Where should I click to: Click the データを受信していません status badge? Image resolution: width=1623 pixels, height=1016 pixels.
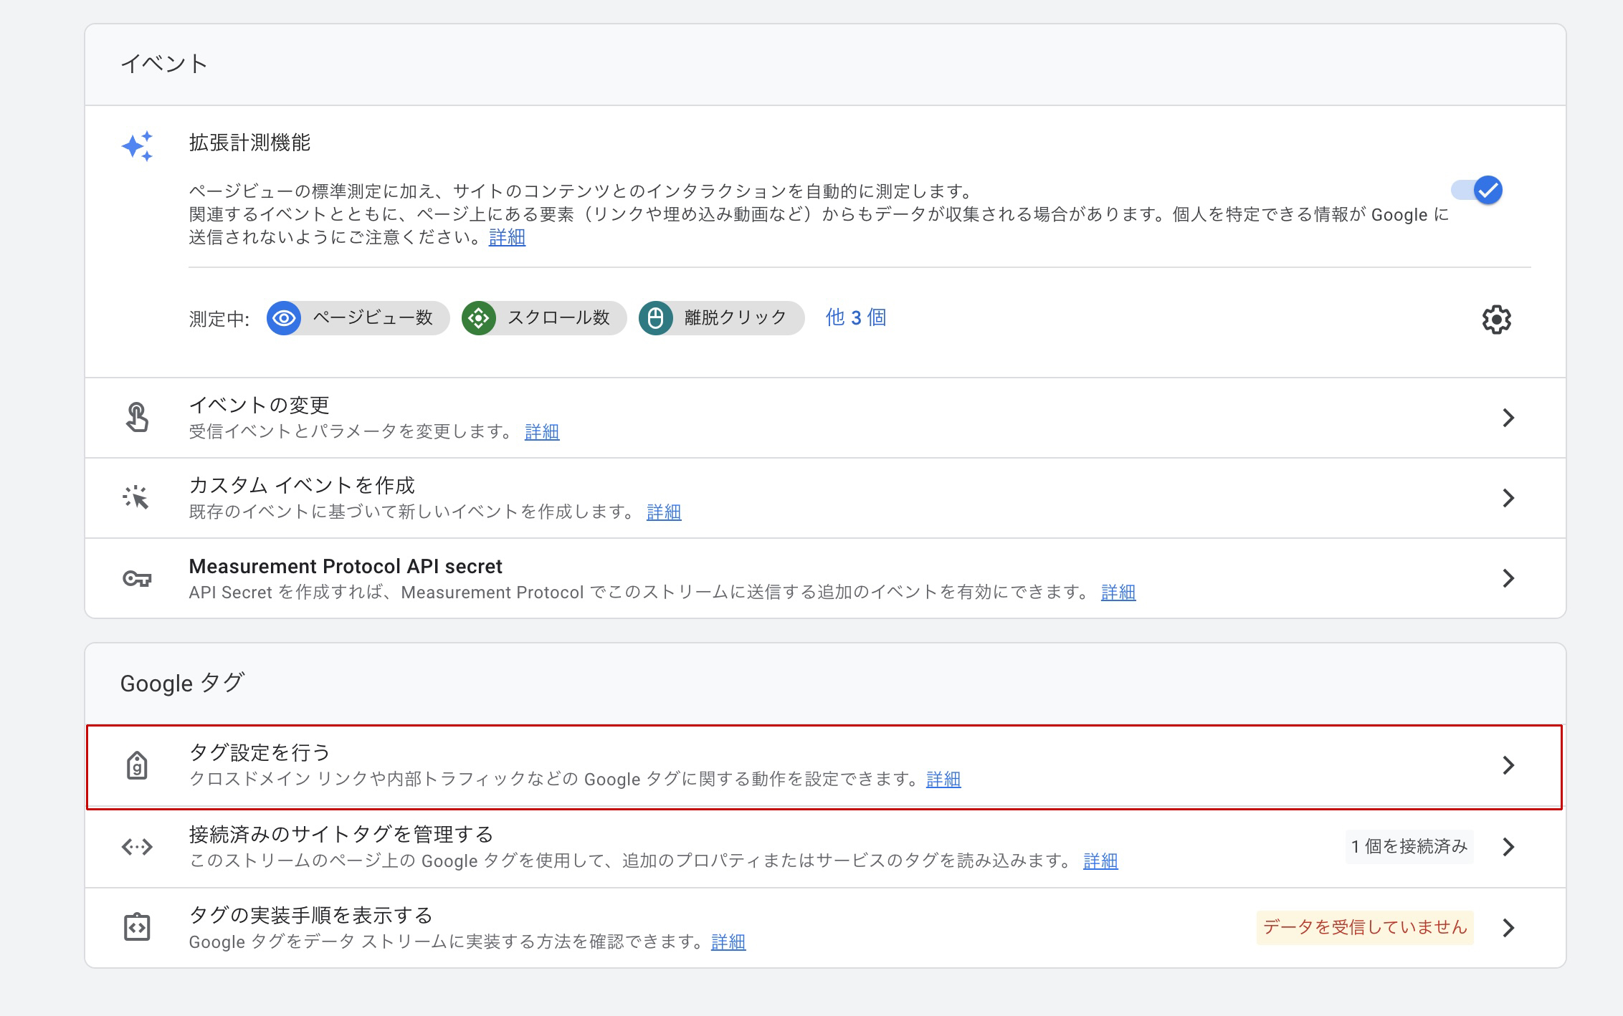[1365, 927]
